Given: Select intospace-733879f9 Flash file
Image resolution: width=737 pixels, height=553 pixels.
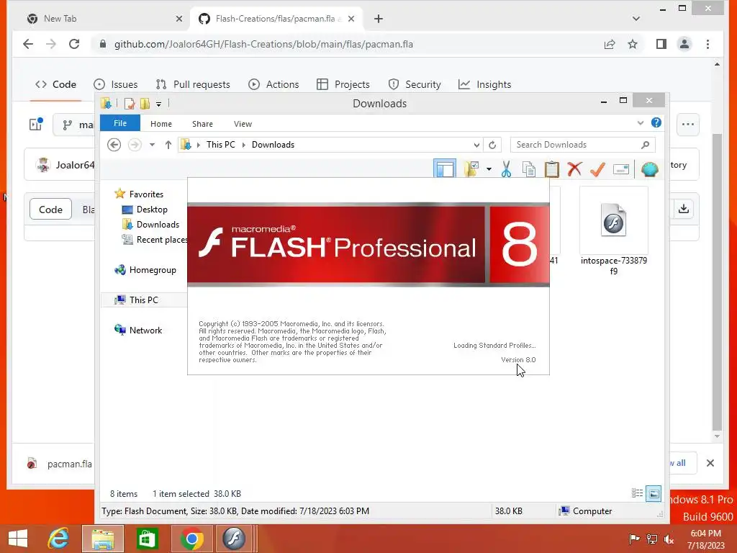Looking at the screenshot, I should pos(613,231).
